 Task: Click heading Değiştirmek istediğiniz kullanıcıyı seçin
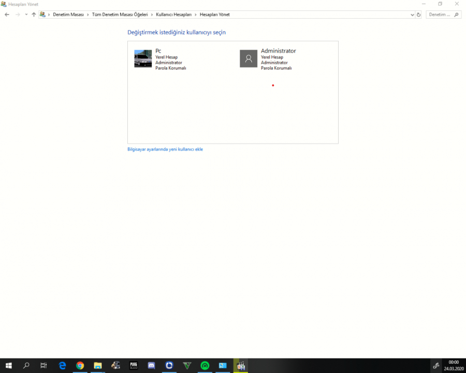(x=177, y=33)
